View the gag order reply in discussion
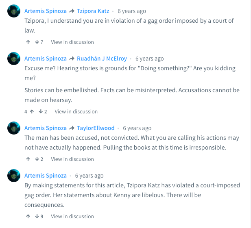 point(72,42)
